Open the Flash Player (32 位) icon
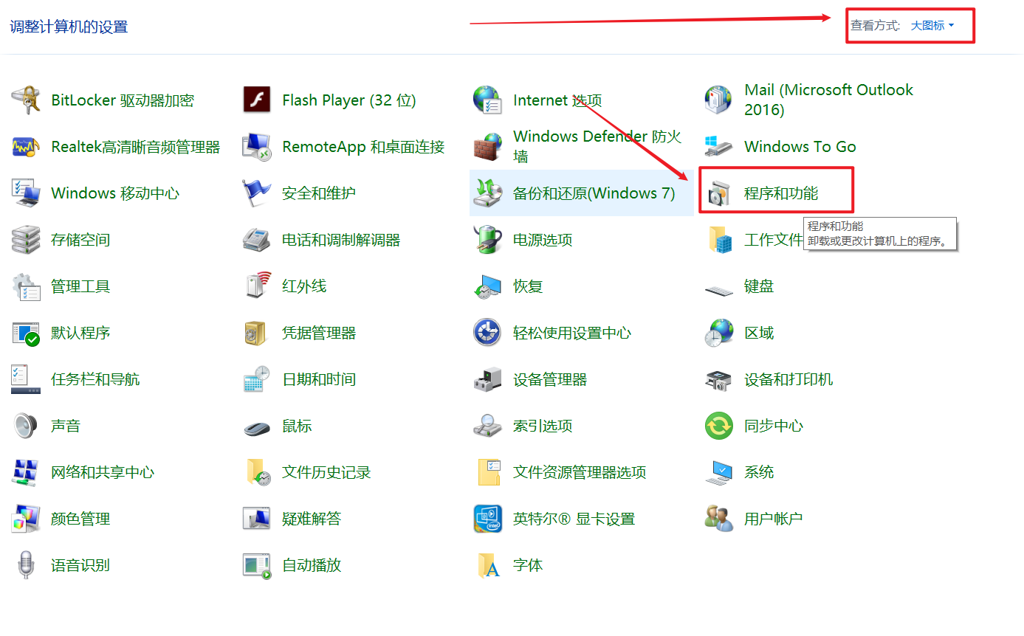The width and height of the screenshot is (1024, 636). 257,100
